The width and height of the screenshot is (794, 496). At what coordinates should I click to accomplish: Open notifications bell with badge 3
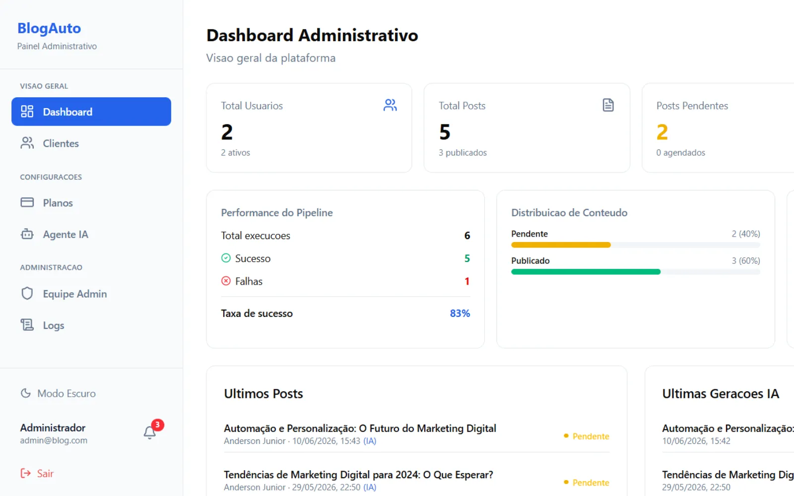150,433
